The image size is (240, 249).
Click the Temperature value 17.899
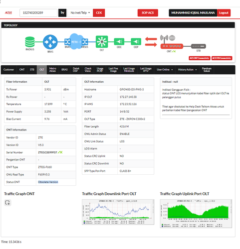[x=48, y=104]
